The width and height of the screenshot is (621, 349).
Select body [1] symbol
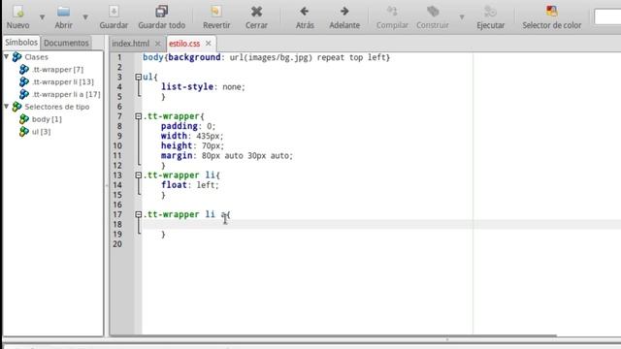click(x=47, y=119)
